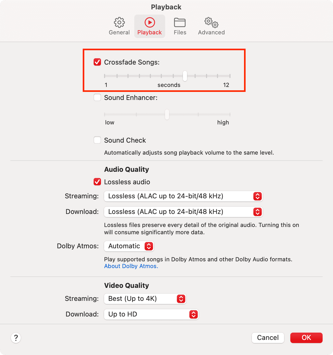Turn on the Sound Check checkbox
This screenshot has width=333, height=355.
pyautogui.click(x=97, y=140)
